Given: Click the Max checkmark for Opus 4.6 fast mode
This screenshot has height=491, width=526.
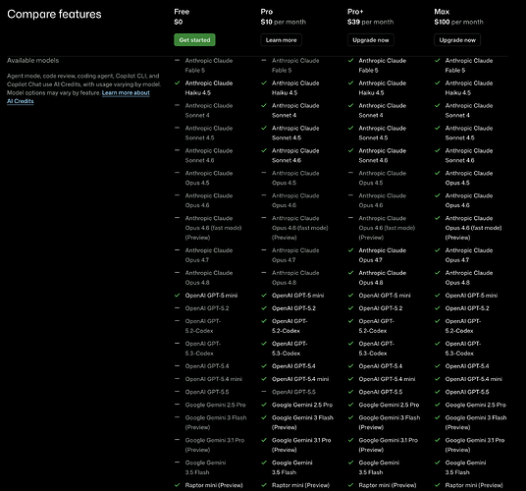Looking at the screenshot, I should (x=437, y=218).
